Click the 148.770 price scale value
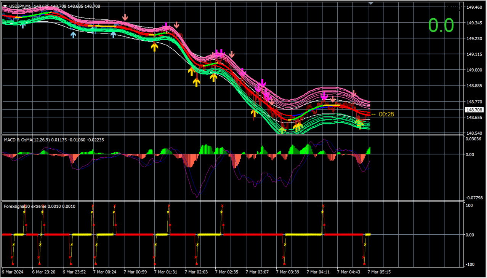Image resolution: width=487 pixels, height=278 pixels. pyautogui.click(x=474, y=102)
